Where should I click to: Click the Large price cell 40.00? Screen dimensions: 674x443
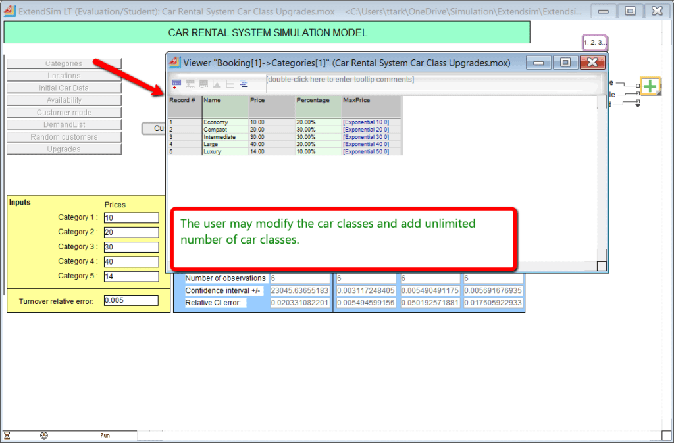click(x=272, y=144)
